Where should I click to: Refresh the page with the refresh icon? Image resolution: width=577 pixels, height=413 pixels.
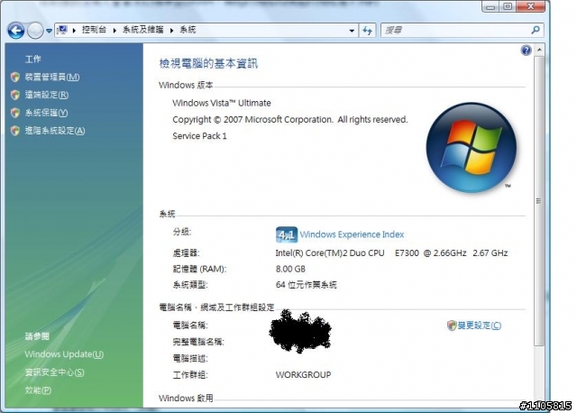367,31
